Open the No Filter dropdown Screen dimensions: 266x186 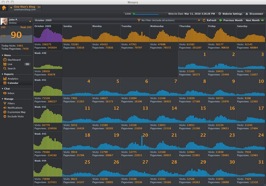click(x=168, y=21)
